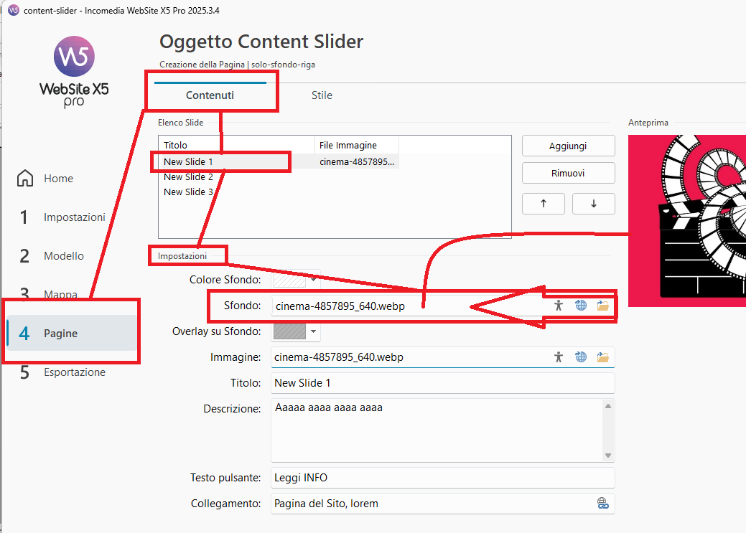Select New Slide 2 in the slide list
This screenshot has width=746, height=533.
tap(188, 177)
